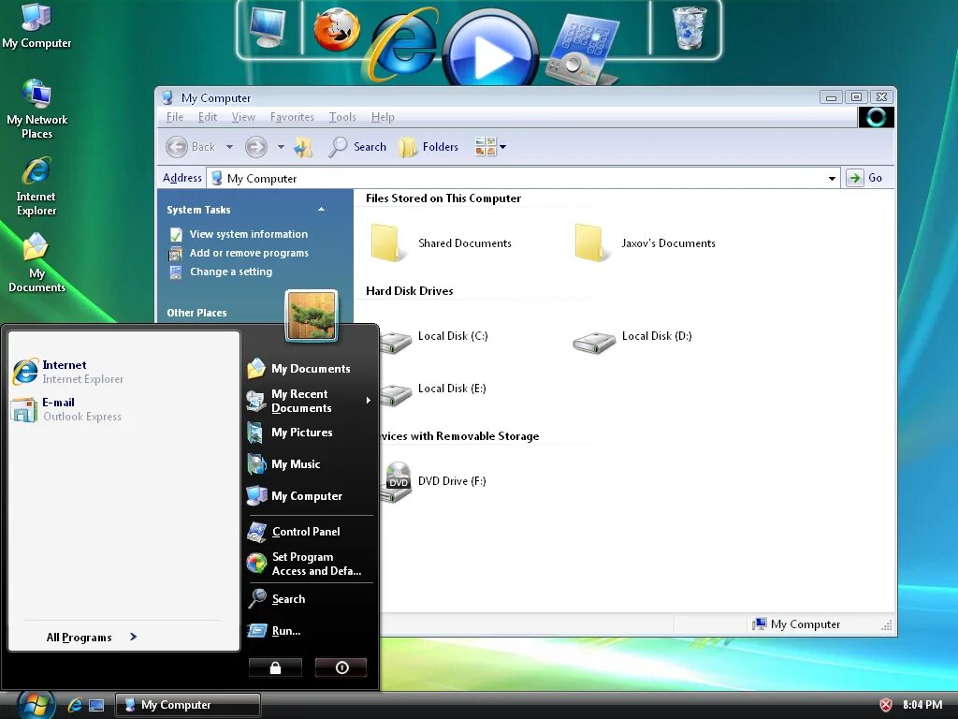
Task: Expand My Recent Documents submenu
Action: 309,401
